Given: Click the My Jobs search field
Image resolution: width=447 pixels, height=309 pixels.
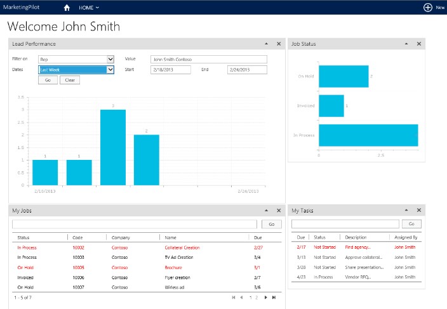Looking at the screenshot, I should [x=135, y=224].
